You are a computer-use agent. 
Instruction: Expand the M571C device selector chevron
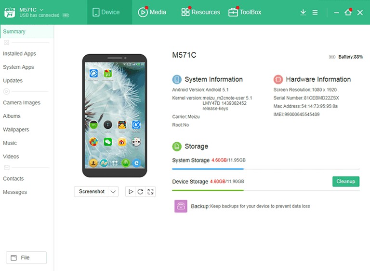click(41, 10)
